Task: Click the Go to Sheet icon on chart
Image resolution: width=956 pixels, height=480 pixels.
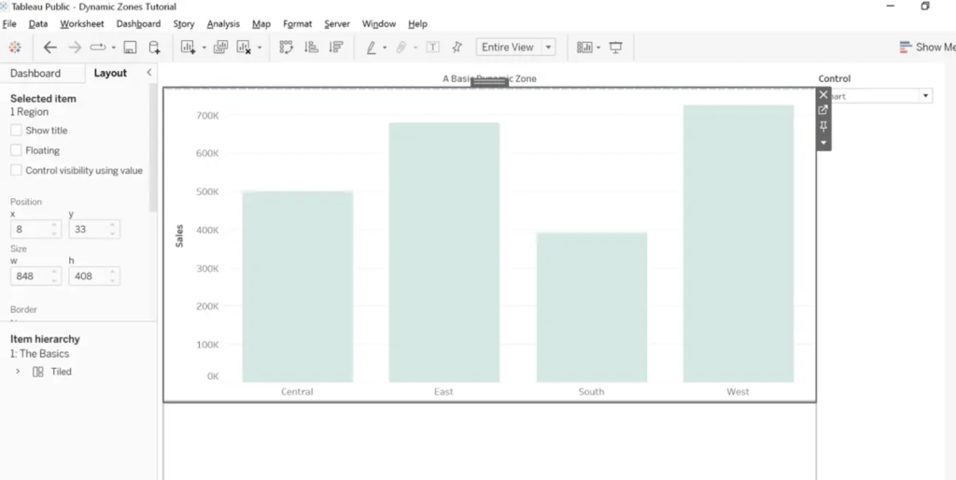Action: (x=823, y=110)
